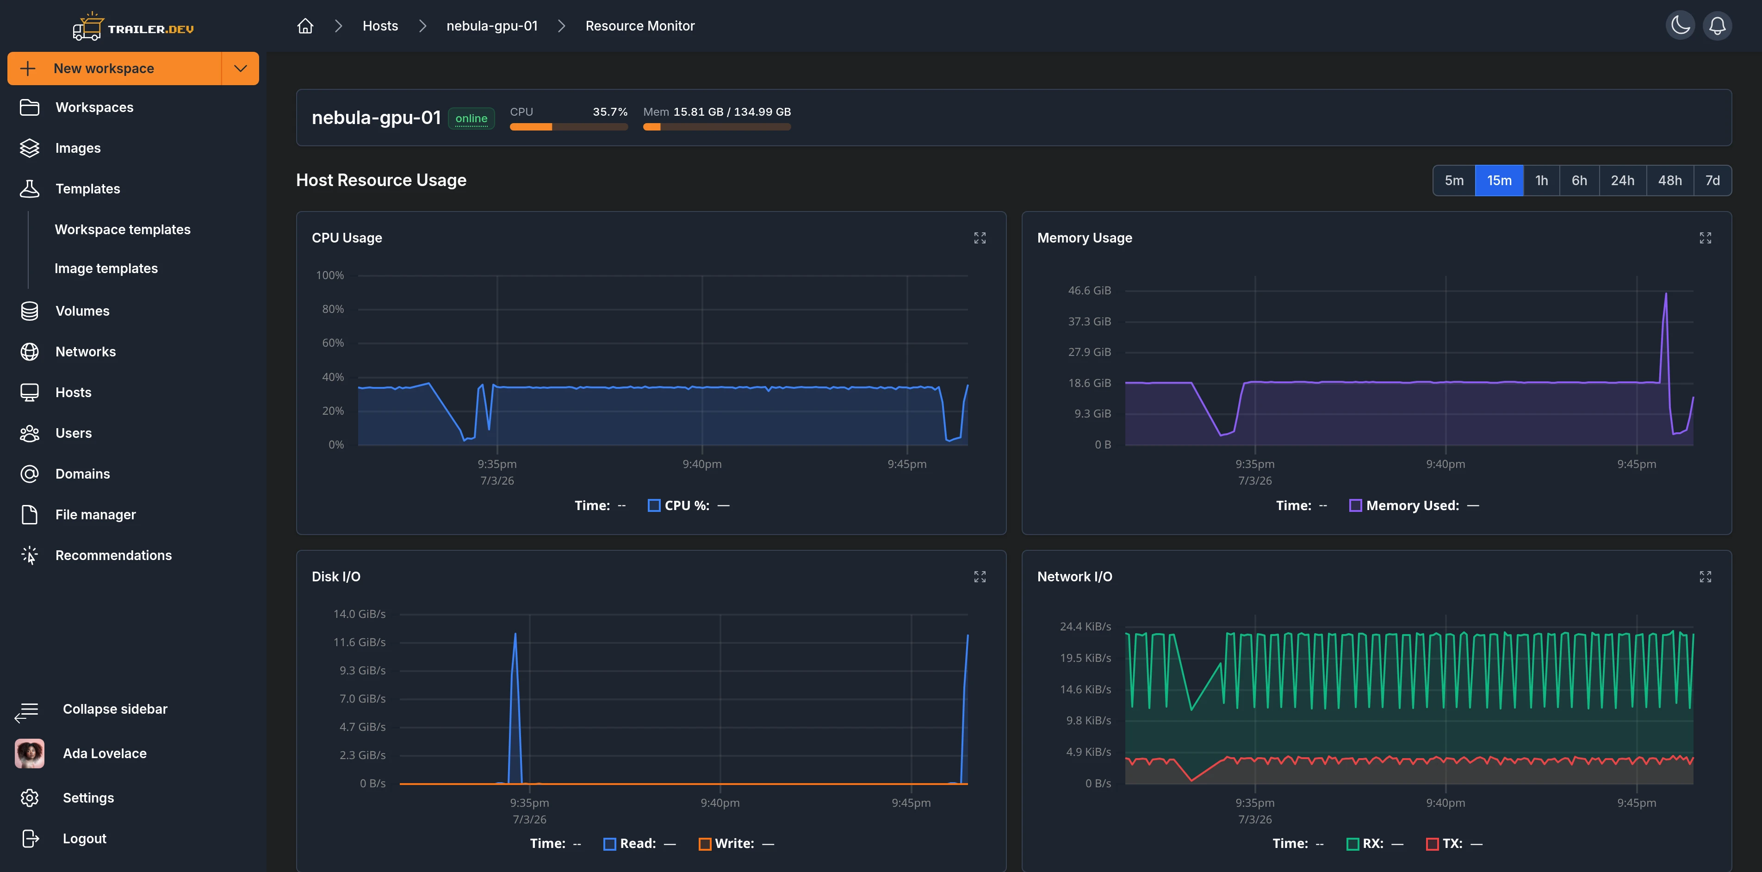This screenshot has width=1762, height=872.
Task: Click the Recommendations sparkle icon
Action: (x=30, y=555)
